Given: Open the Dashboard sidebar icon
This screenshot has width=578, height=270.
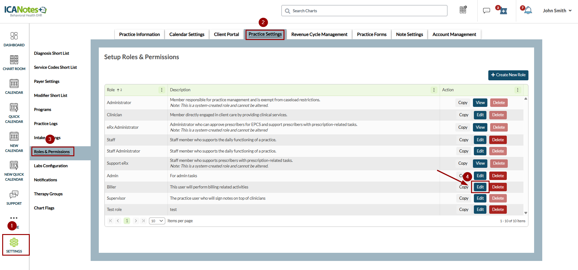Looking at the screenshot, I should click(x=14, y=36).
